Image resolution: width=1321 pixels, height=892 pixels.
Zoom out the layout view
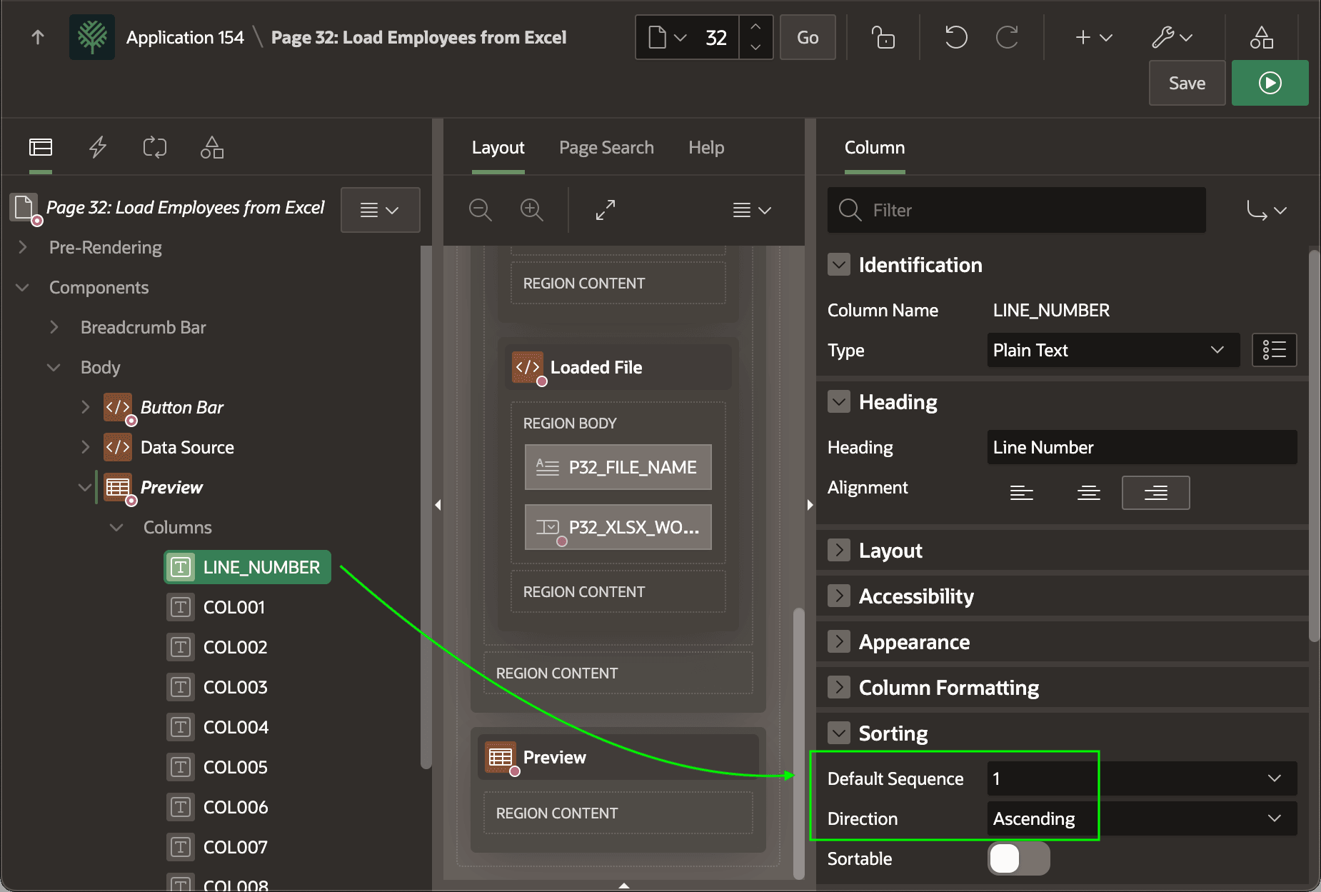pyautogui.click(x=481, y=210)
